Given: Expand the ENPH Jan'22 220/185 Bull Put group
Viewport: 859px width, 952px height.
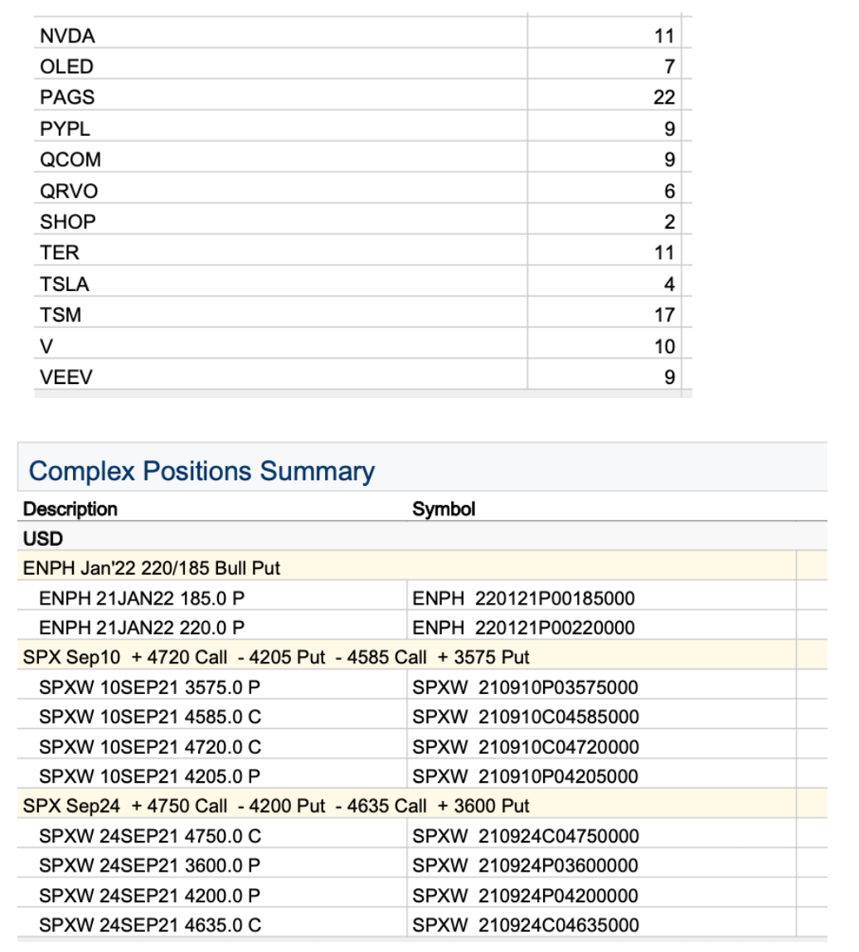Looking at the screenshot, I should tap(152, 568).
